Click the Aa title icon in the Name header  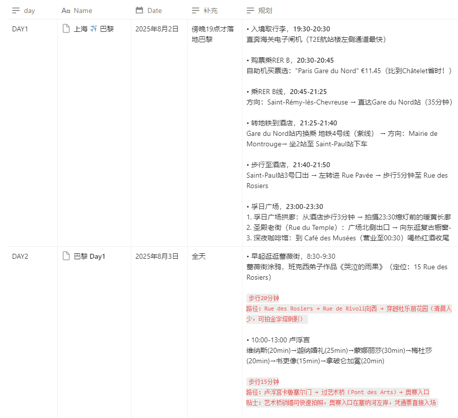[66, 10]
